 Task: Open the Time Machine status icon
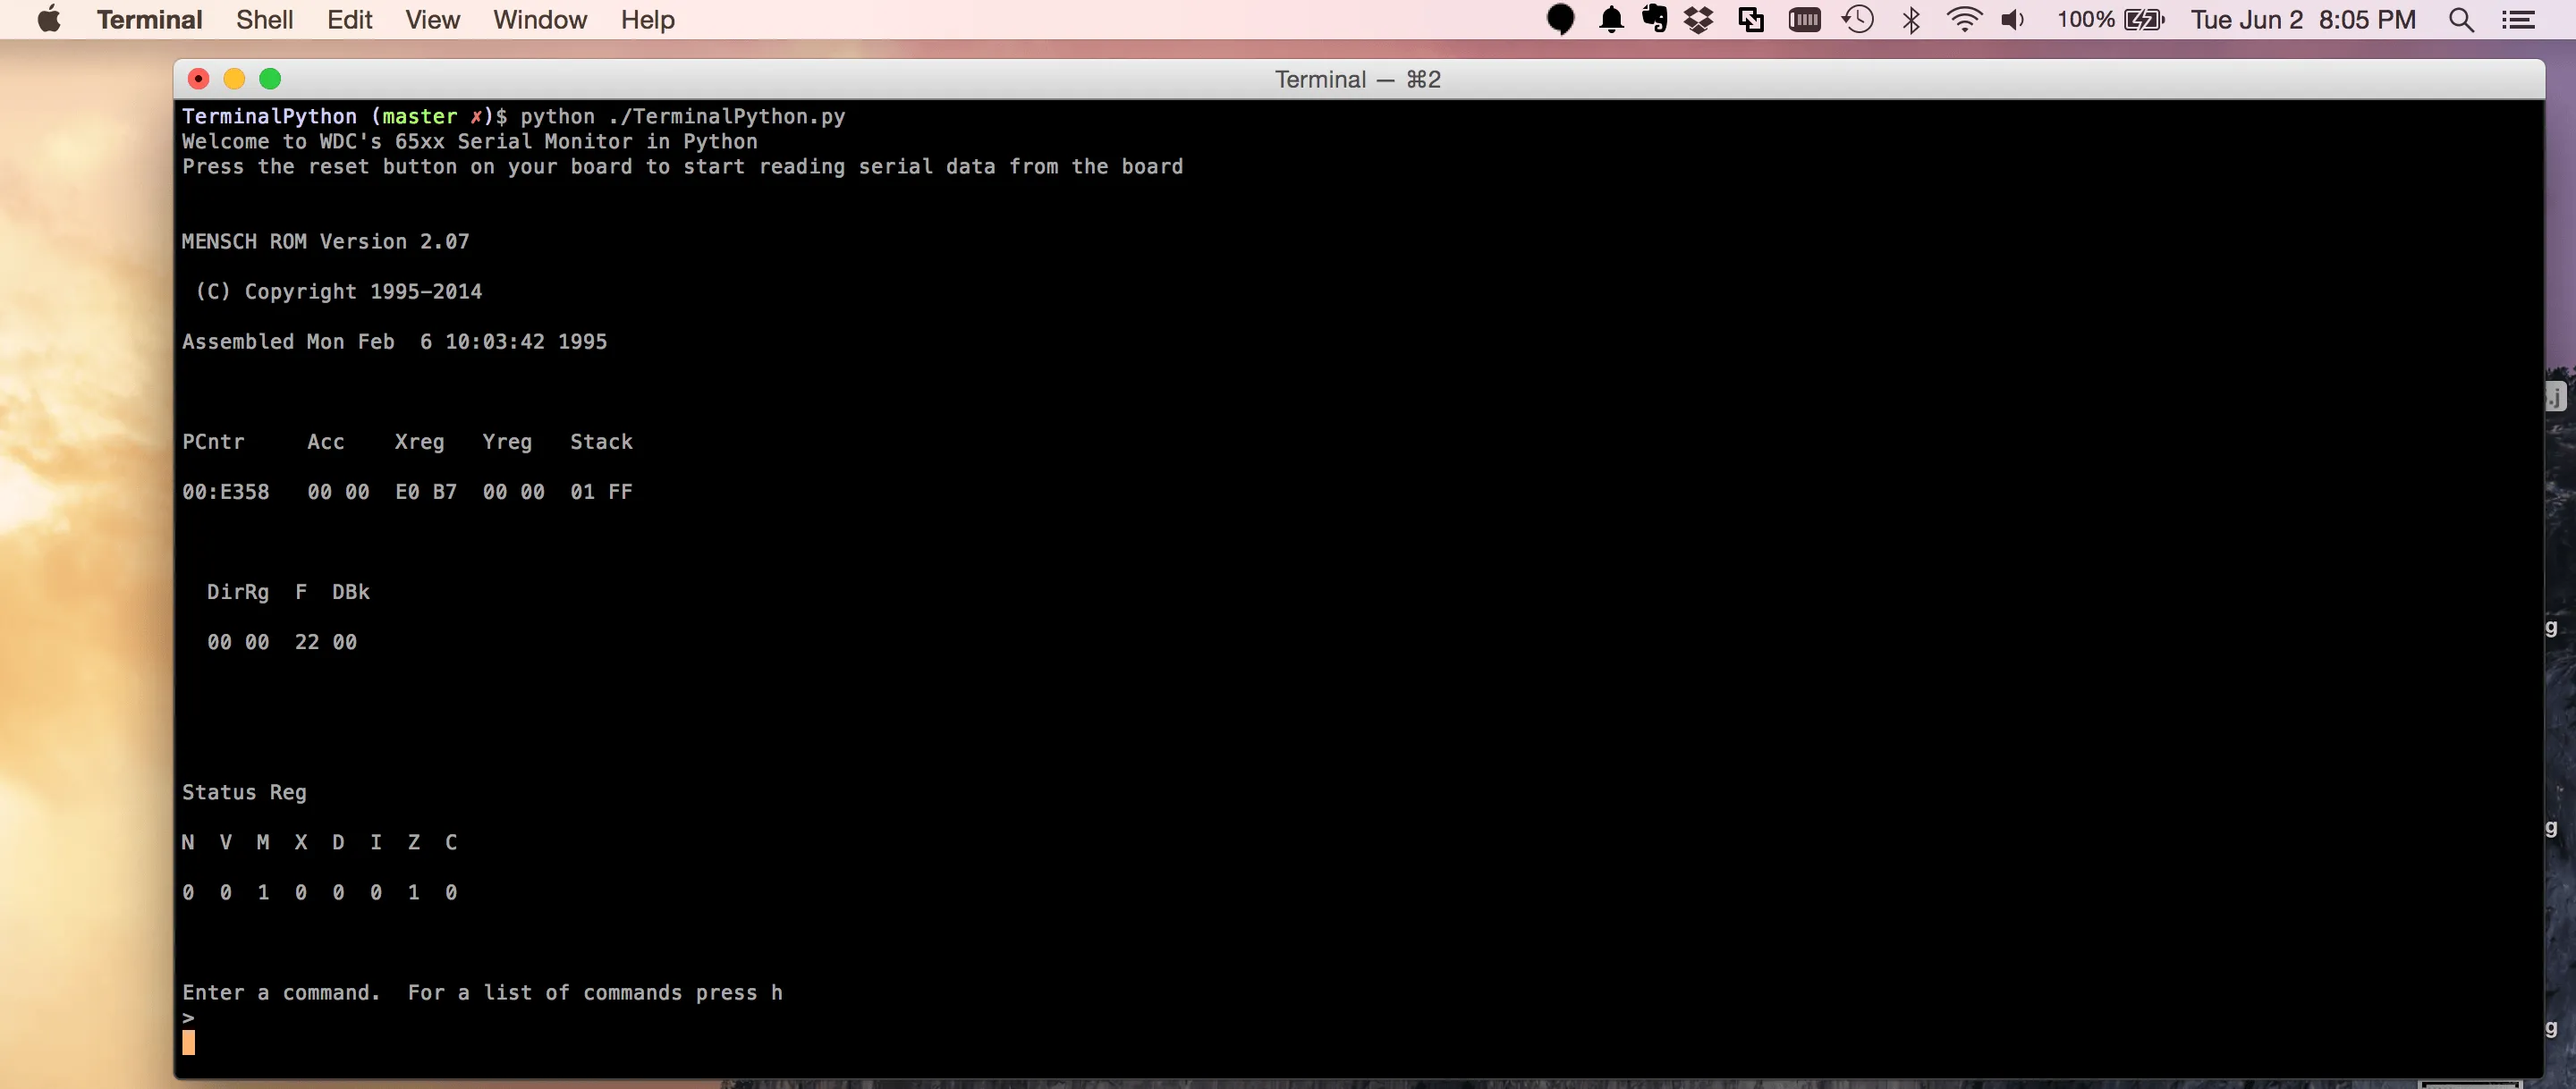click(1857, 20)
